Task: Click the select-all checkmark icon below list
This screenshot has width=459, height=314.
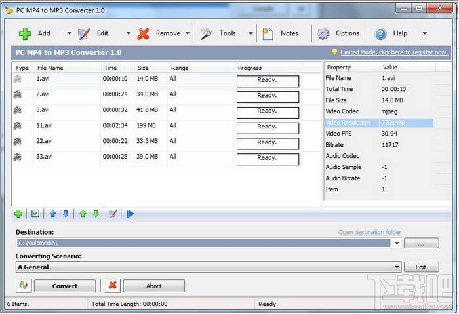Action: 35,214
